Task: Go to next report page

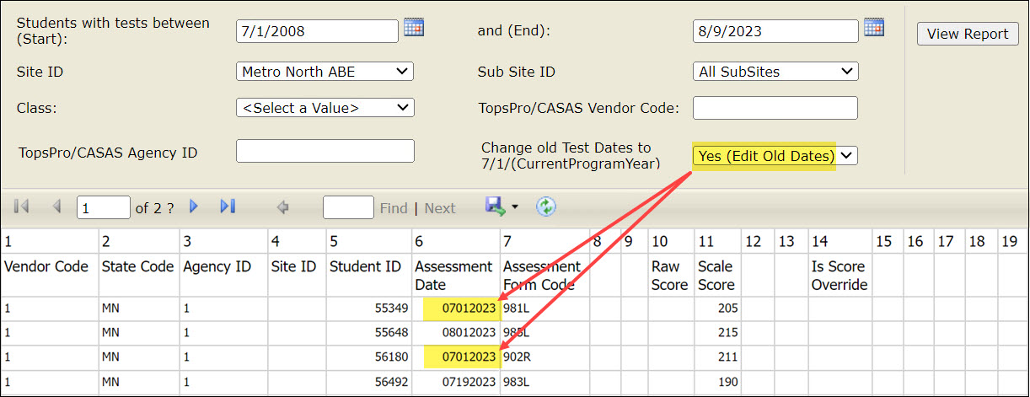Action: pyautogui.click(x=194, y=207)
